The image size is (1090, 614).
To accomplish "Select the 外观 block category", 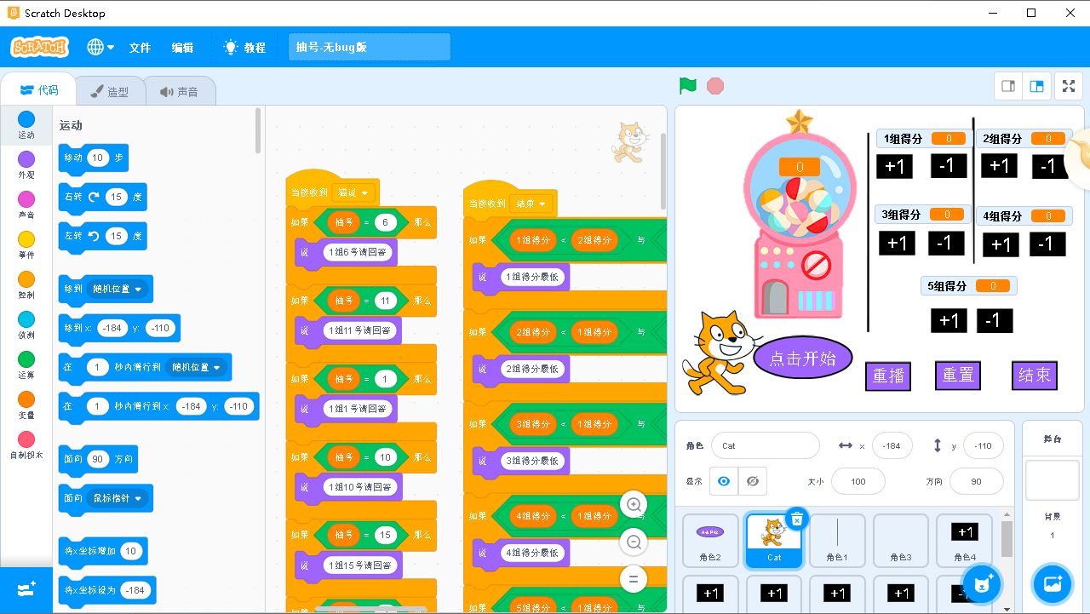I will (x=26, y=164).
